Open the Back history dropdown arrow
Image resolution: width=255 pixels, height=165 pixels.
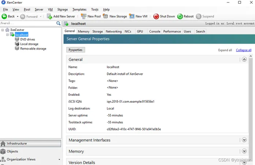18,16
